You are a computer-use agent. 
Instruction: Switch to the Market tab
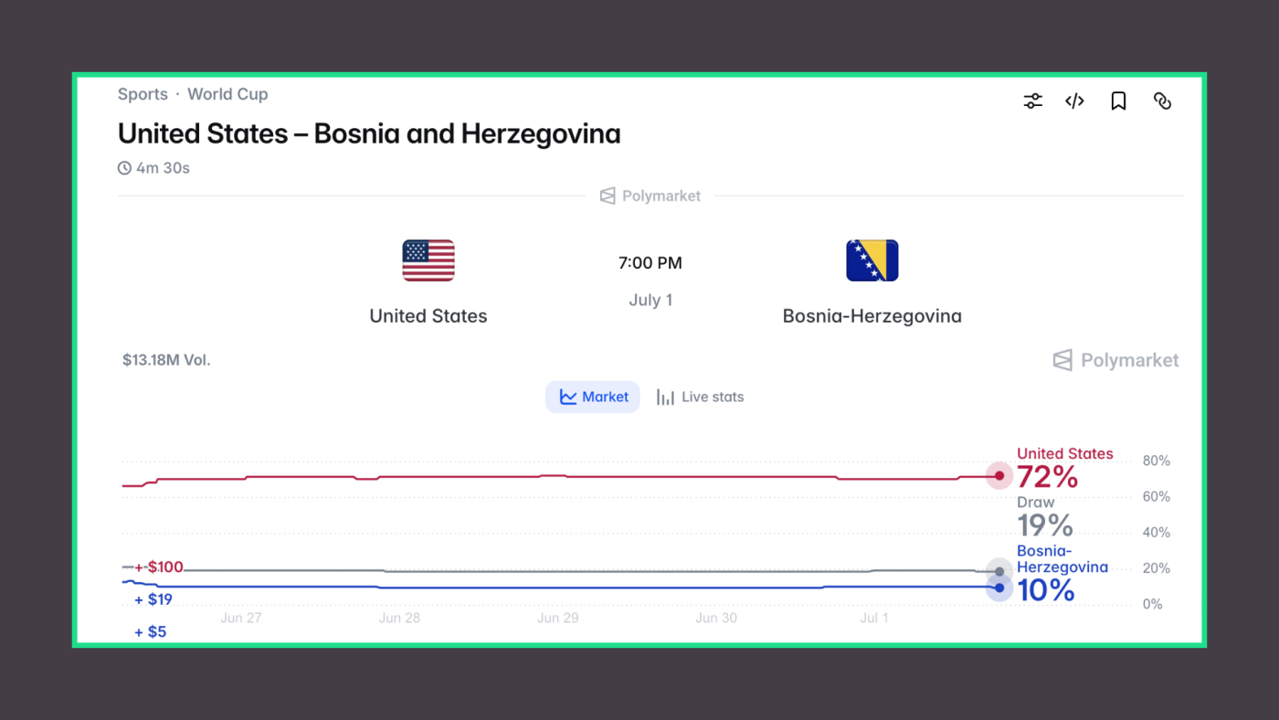pyautogui.click(x=593, y=397)
